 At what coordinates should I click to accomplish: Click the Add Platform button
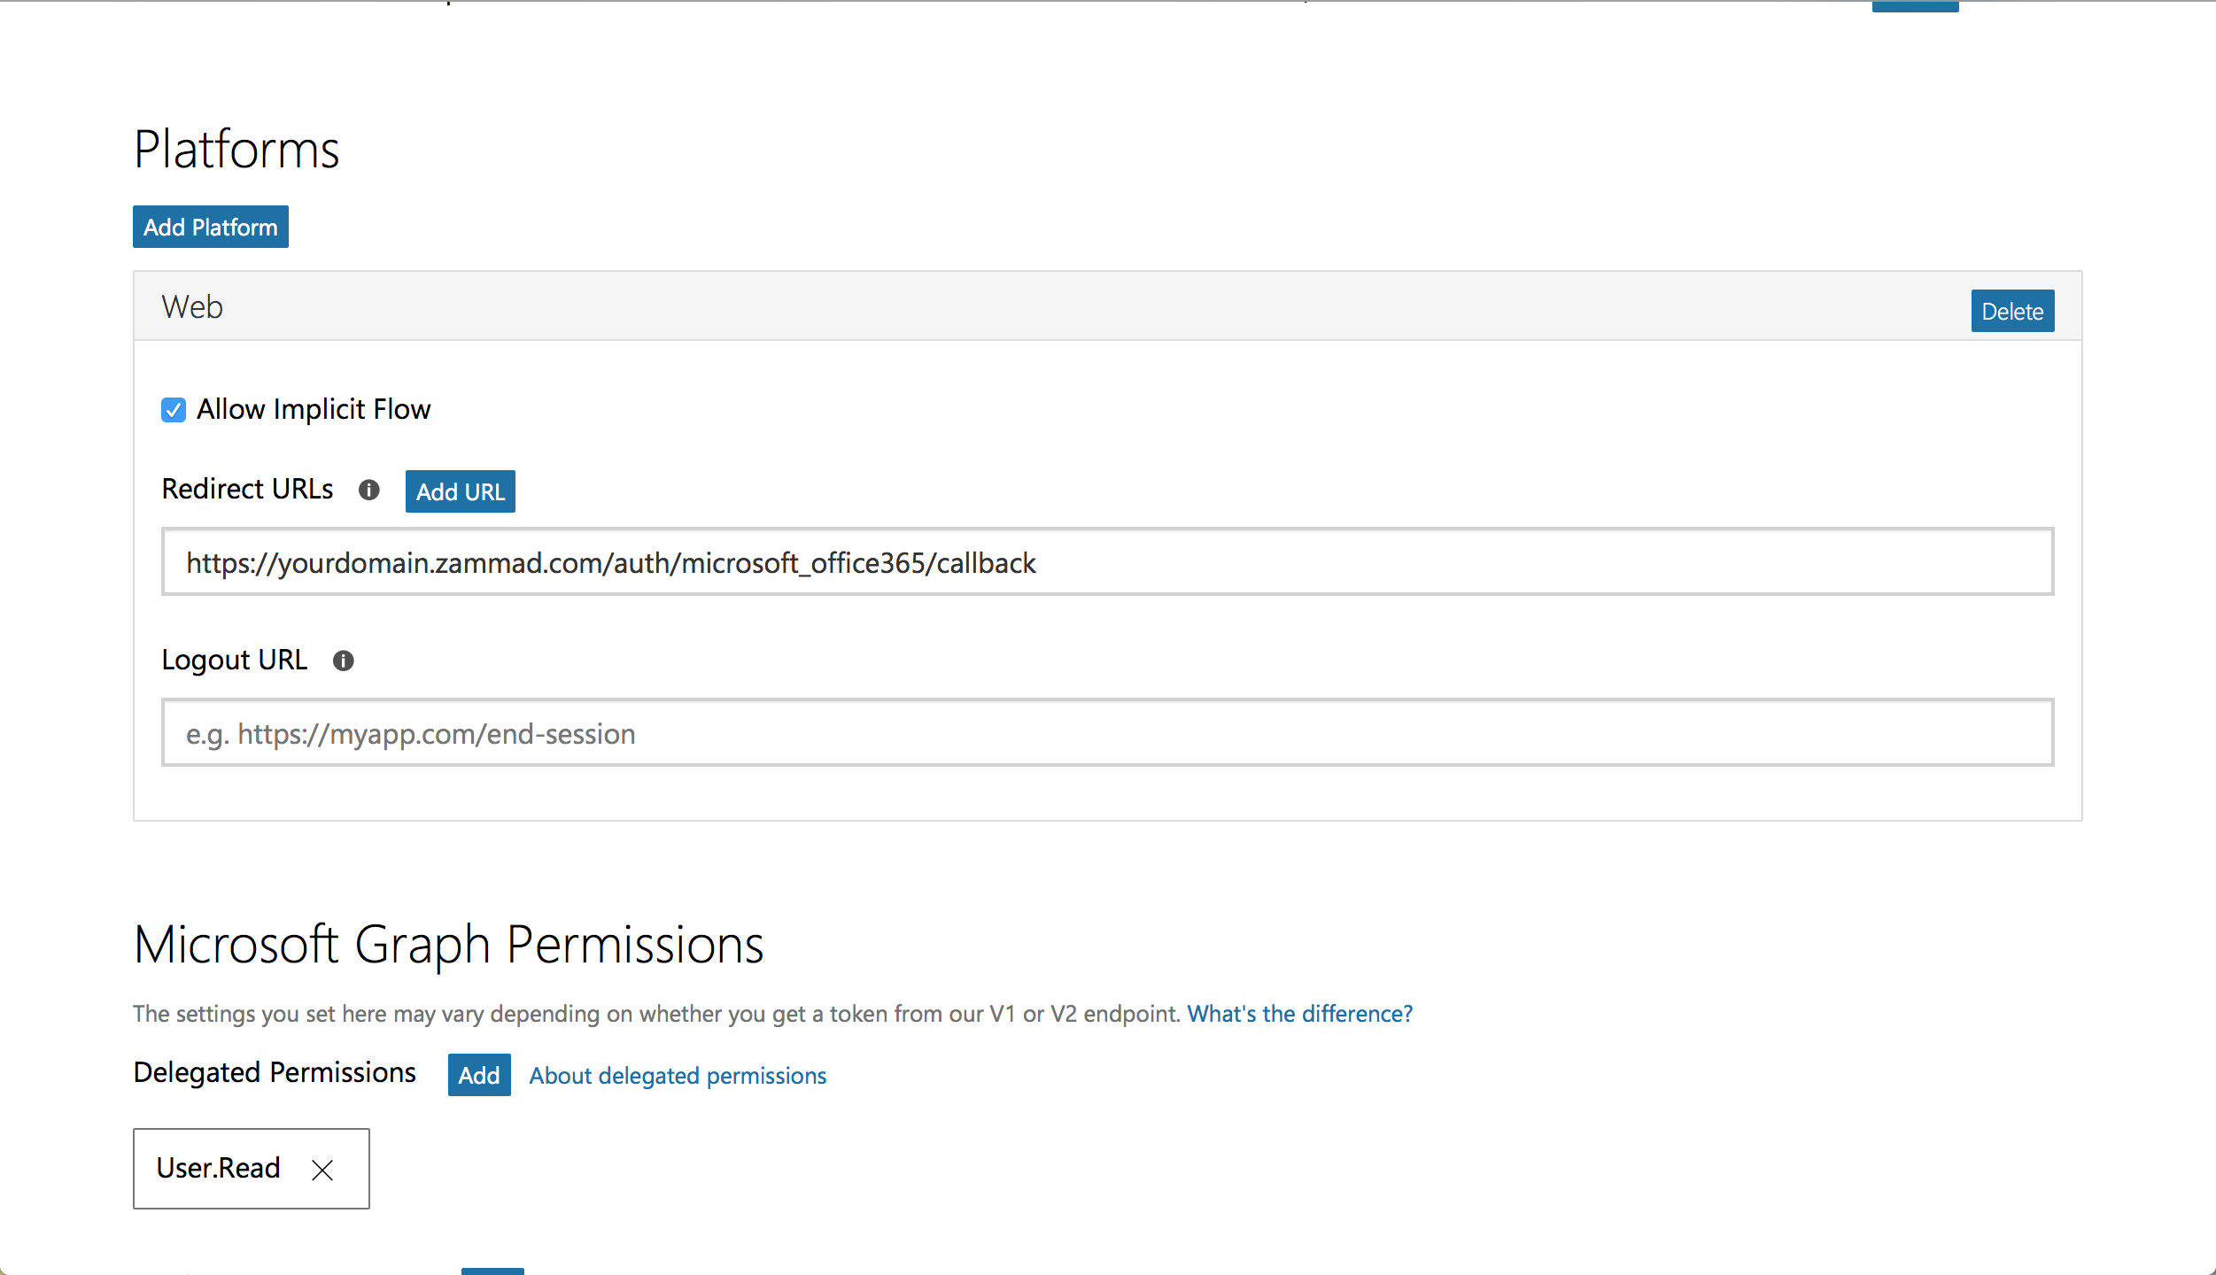(211, 227)
